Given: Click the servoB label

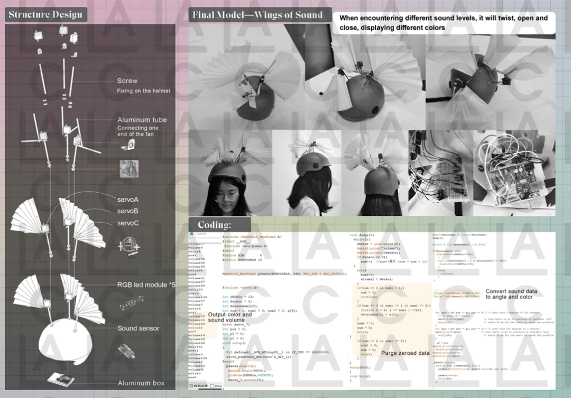Looking at the screenshot, I should click(x=127, y=211).
